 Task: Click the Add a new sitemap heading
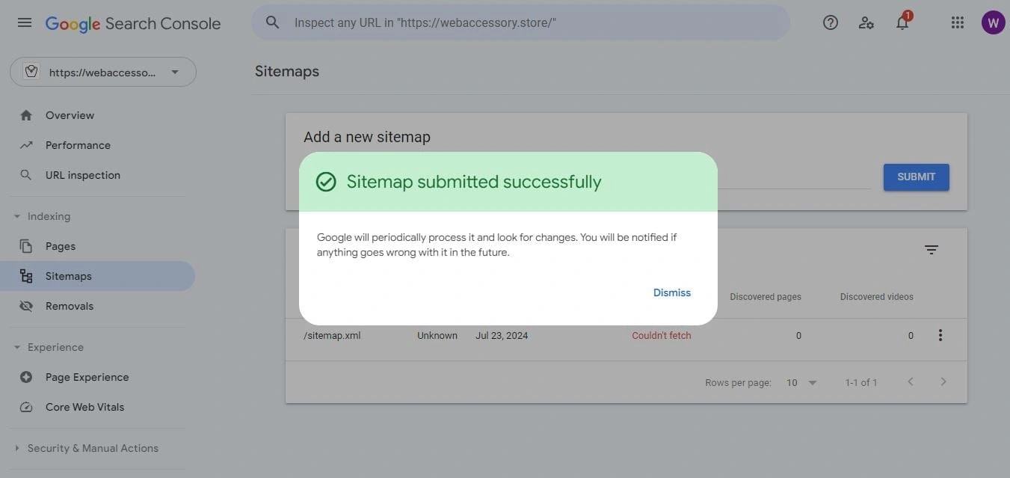pos(367,137)
